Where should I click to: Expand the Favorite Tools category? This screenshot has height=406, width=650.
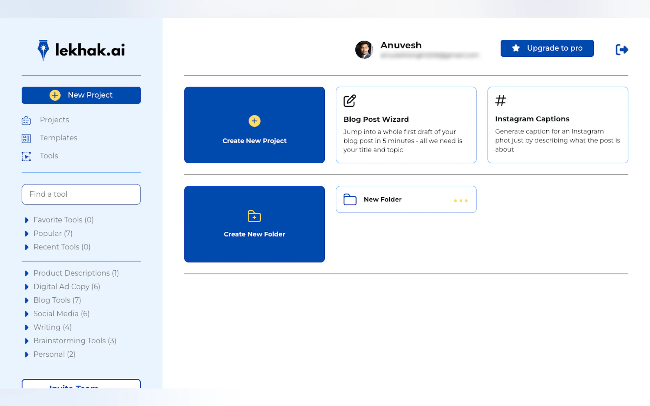click(x=26, y=220)
